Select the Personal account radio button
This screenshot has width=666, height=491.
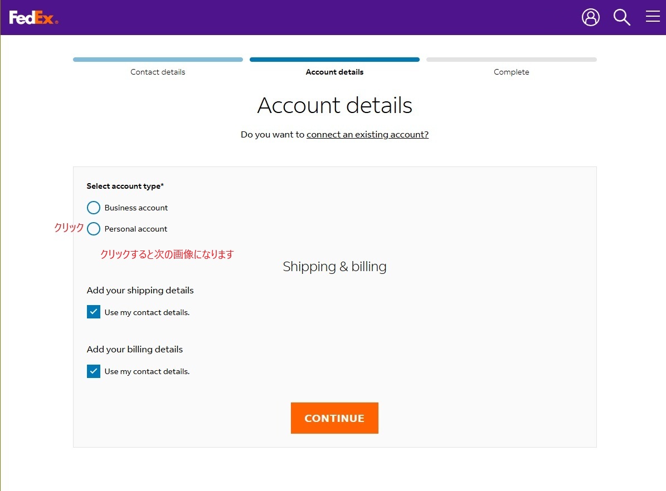click(94, 229)
